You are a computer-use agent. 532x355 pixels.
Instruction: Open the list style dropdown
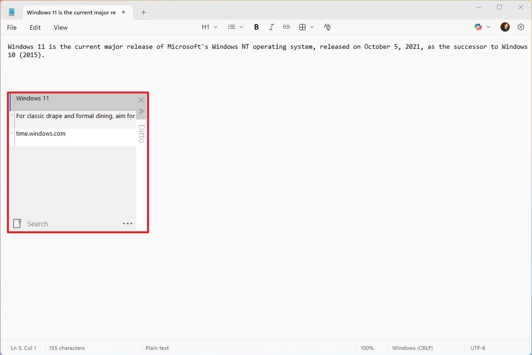click(235, 27)
